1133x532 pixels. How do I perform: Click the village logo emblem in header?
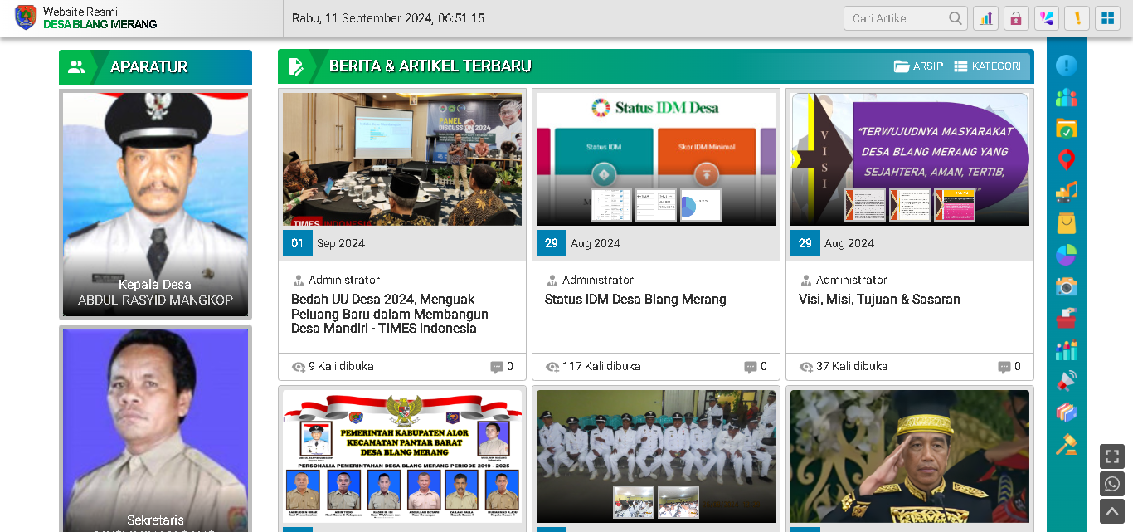click(x=26, y=17)
